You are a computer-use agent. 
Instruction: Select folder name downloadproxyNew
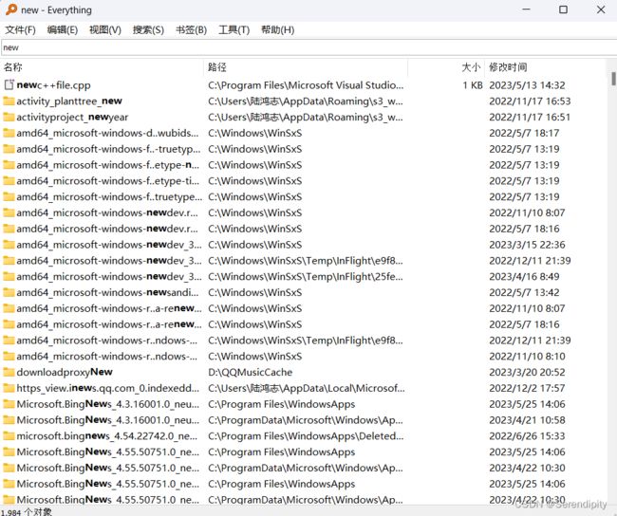point(65,372)
